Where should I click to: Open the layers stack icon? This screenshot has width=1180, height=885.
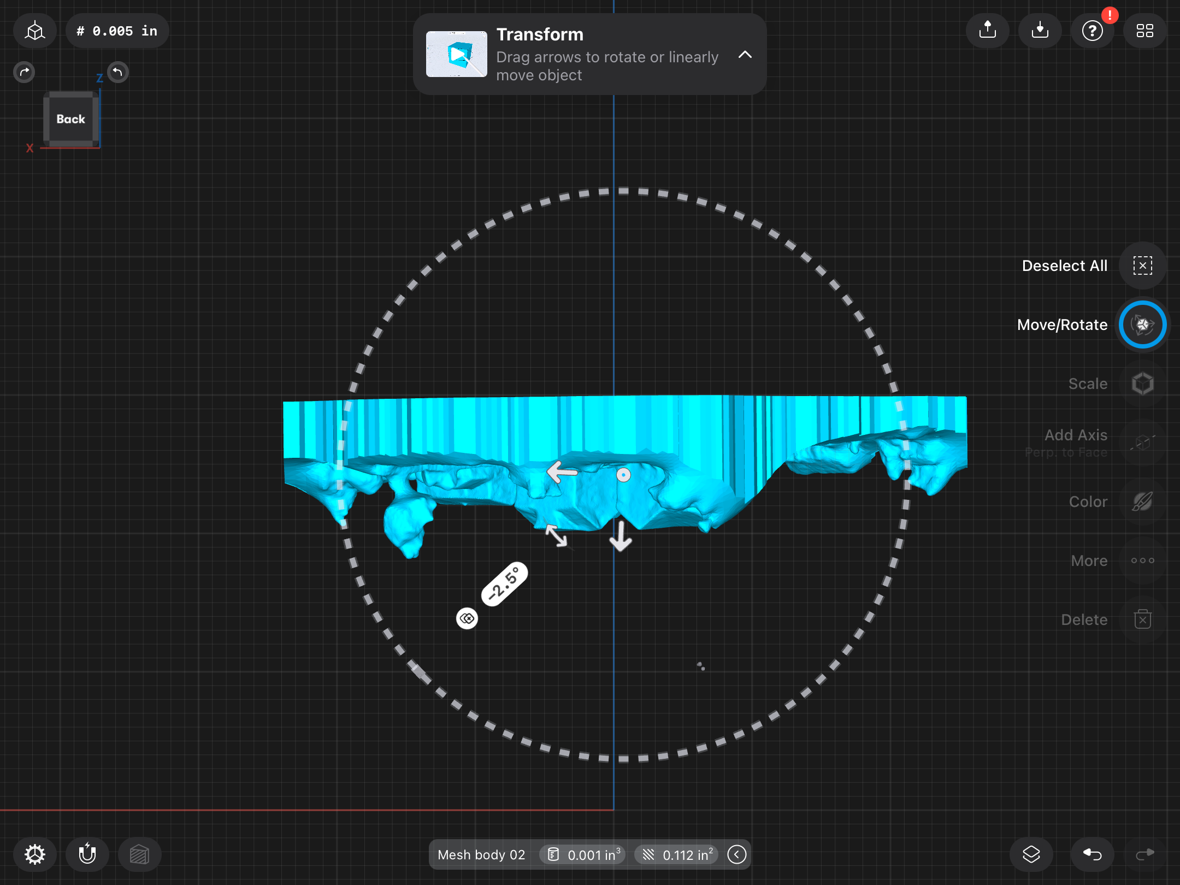tap(1031, 854)
